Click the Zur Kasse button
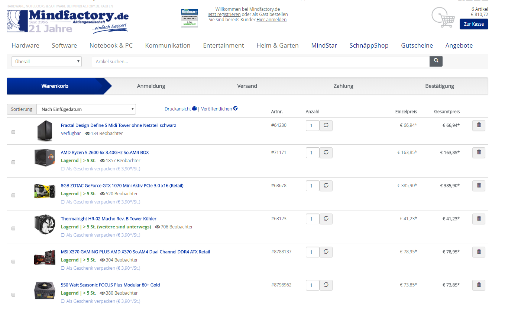505x311 pixels. [474, 24]
